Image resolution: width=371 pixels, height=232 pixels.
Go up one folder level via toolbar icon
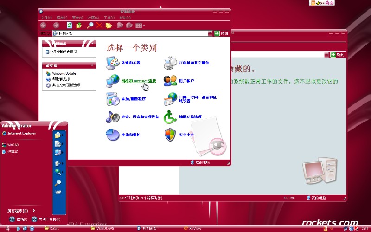[79, 25]
